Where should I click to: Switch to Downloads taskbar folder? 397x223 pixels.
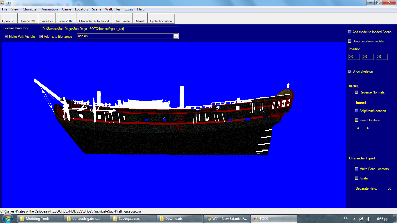point(180,219)
